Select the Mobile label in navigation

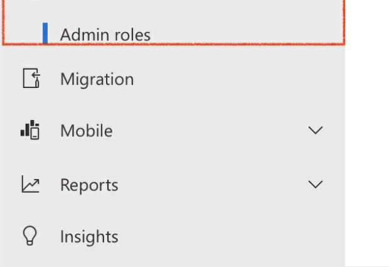[87, 131]
